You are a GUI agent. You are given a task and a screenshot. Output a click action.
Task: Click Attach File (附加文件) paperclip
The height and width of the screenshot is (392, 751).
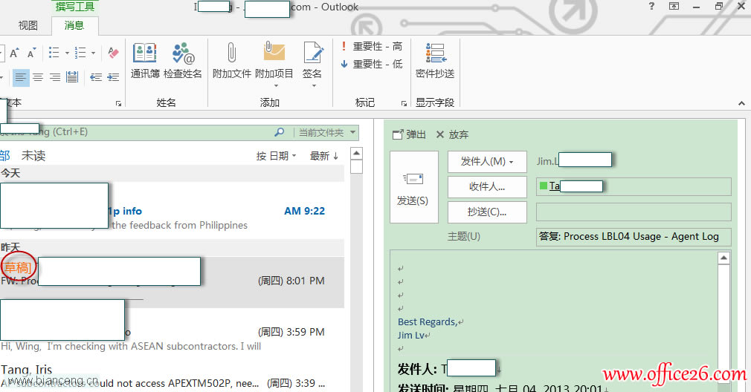tap(232, 60)
